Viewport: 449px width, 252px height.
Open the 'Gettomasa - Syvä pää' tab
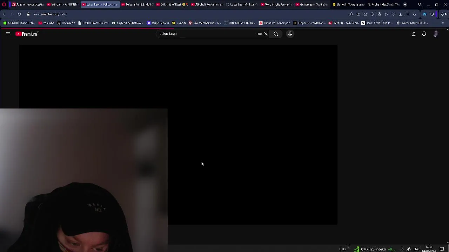[x=311, y=5]
